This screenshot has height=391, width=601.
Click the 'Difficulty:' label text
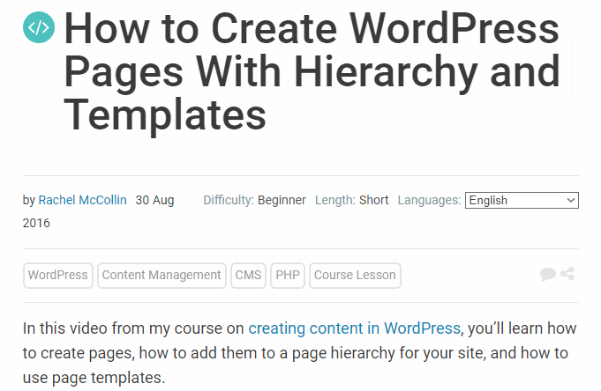click(229, 200)
